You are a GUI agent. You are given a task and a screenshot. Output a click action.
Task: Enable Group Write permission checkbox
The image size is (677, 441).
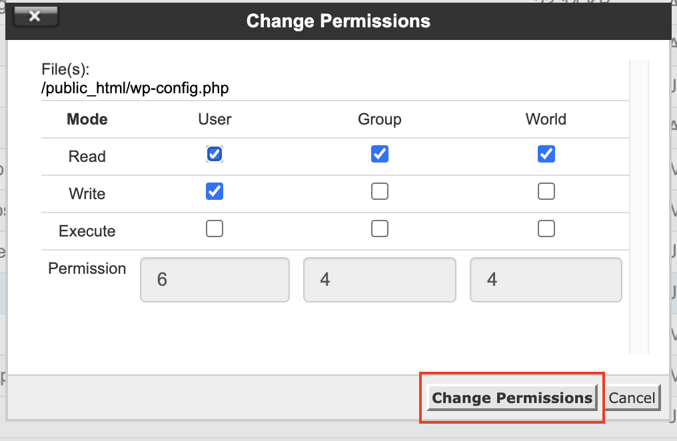[380, 192]
